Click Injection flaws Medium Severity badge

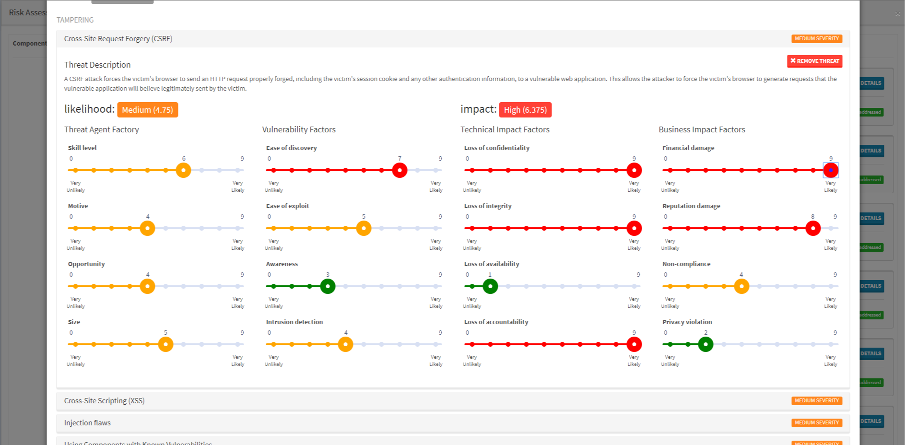[x=817, y=423]
